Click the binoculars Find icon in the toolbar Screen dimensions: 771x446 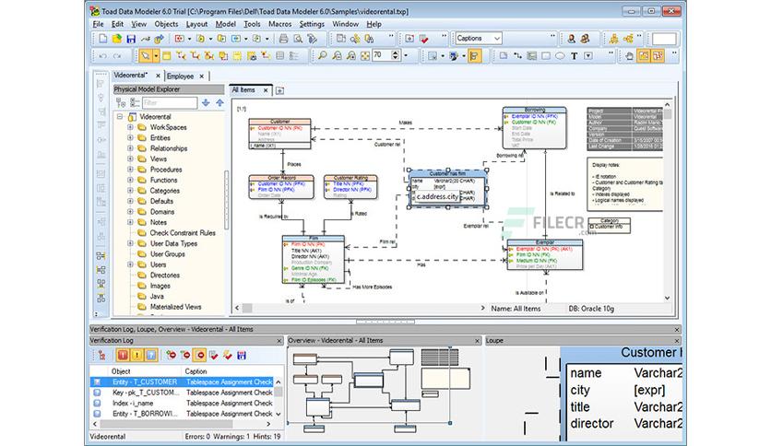coord(369,39)
